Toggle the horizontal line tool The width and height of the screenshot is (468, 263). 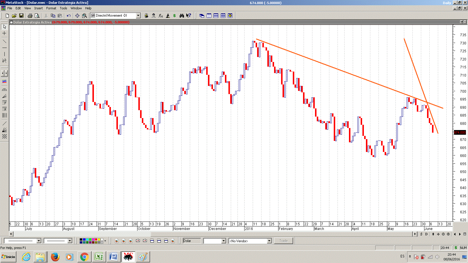(x=4, y=48)
